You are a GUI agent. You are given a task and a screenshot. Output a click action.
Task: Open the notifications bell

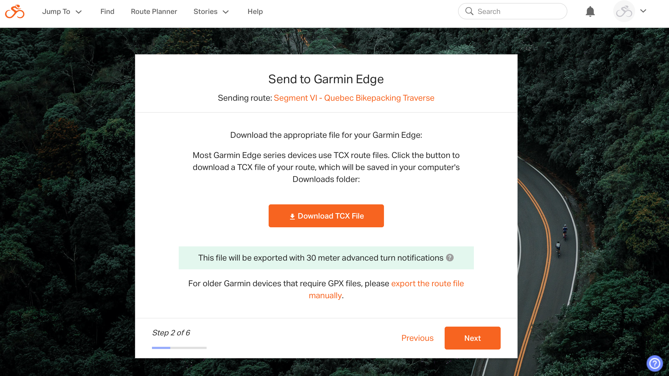[590, 11]
